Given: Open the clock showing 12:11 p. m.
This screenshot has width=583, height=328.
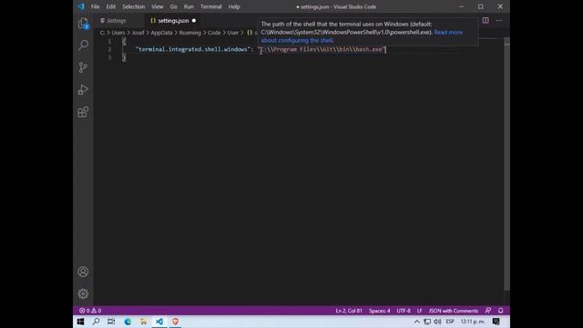Looking at the screenshot, I should [472, 322].
